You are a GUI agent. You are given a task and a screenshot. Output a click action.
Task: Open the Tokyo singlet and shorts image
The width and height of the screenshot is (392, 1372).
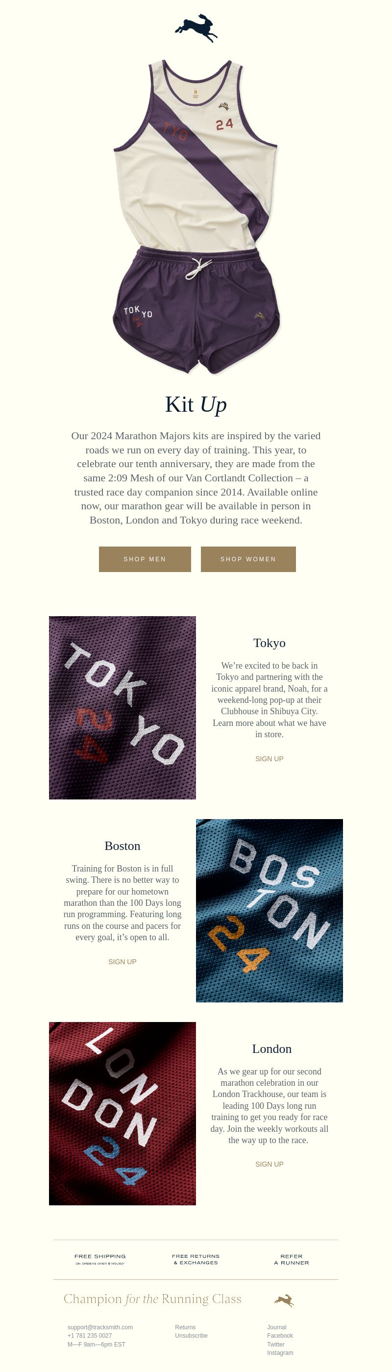point(196,217)
